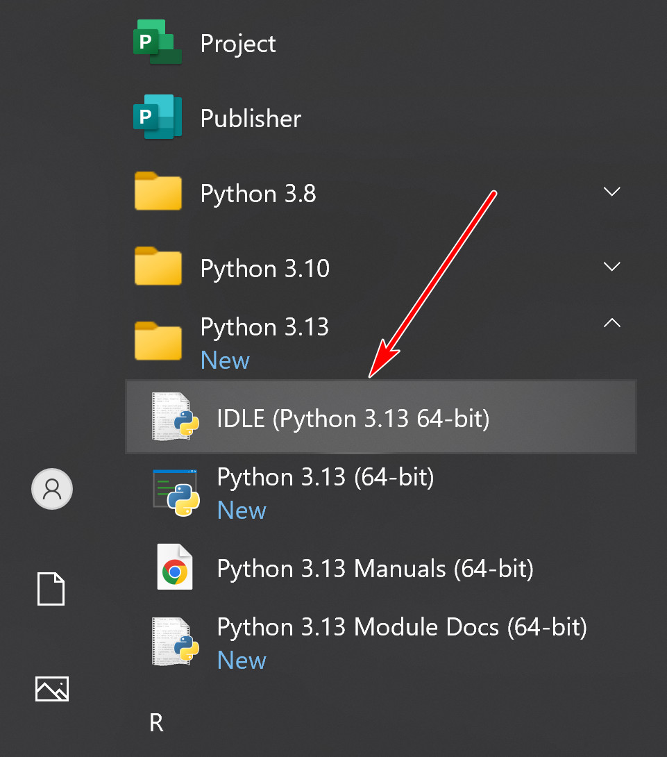Click the Chrome icon beside Python Manuals

pos(175,568)
